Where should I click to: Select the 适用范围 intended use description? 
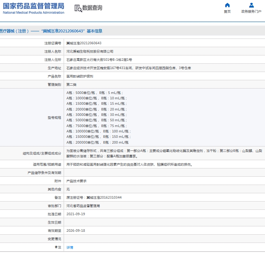click(130, 164)
